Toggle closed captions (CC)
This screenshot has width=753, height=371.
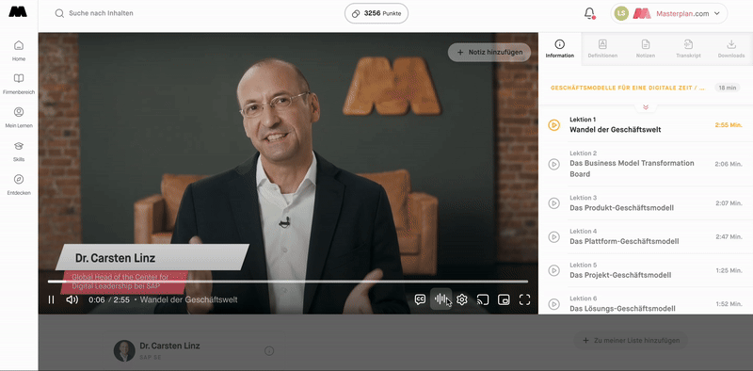(x=420, y=299)
